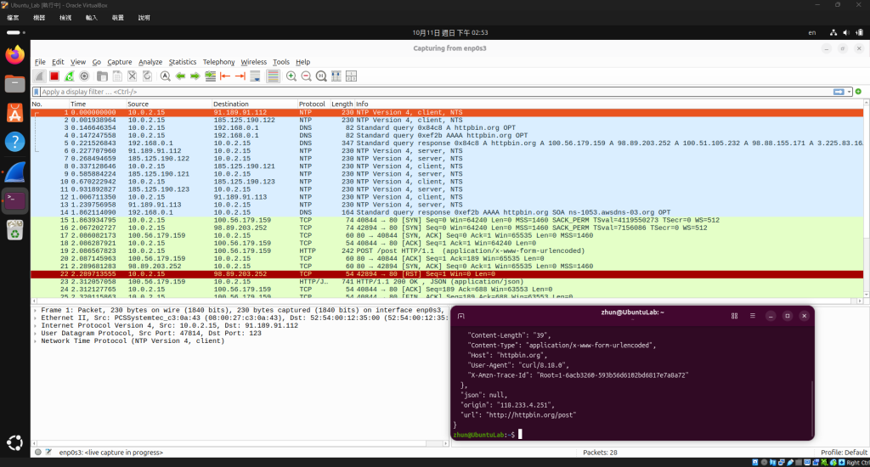Screen dimensions: 870x467
Task: Sort packets by Source column header
Action: 169,104
